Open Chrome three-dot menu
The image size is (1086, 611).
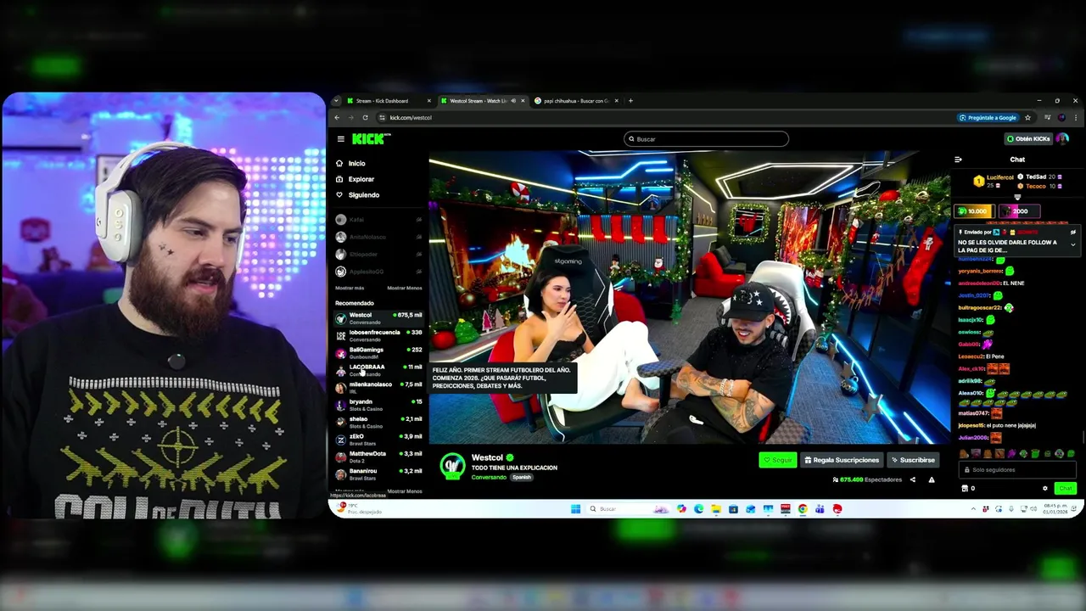1076,118
